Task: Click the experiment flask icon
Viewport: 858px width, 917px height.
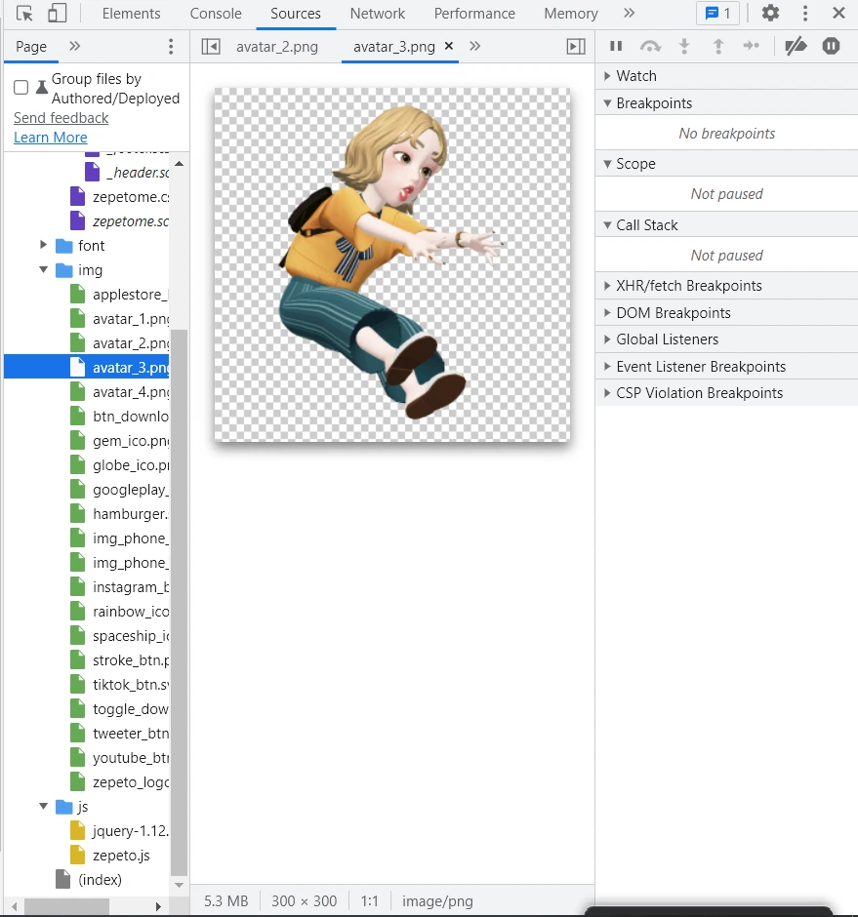Action: [42, 87]
